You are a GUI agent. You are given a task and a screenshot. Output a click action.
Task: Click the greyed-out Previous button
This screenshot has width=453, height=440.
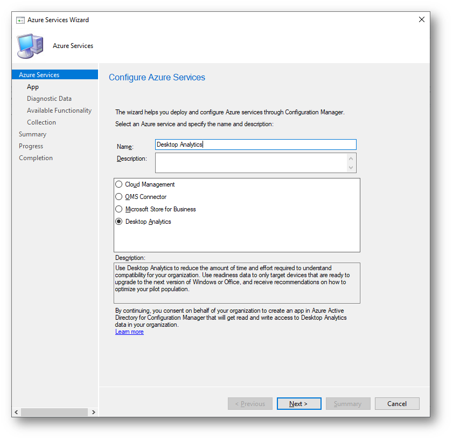[250, 403]
